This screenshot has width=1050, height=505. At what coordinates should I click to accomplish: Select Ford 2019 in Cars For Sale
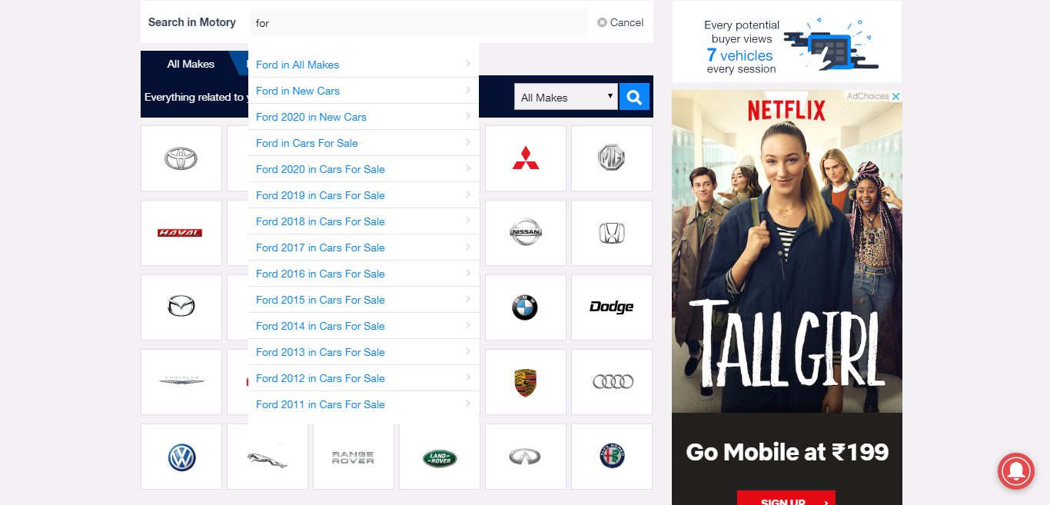[364, 195]
